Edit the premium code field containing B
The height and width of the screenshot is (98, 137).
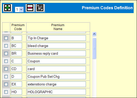tap(16, 38)
